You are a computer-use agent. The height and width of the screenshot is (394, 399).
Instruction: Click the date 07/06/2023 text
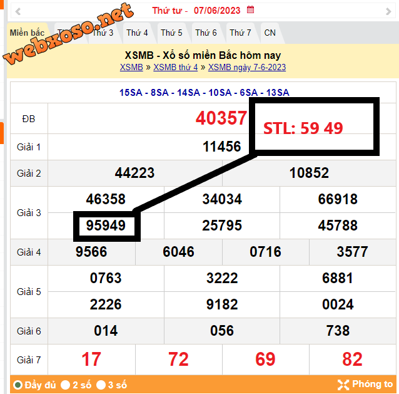coord(217,11)
